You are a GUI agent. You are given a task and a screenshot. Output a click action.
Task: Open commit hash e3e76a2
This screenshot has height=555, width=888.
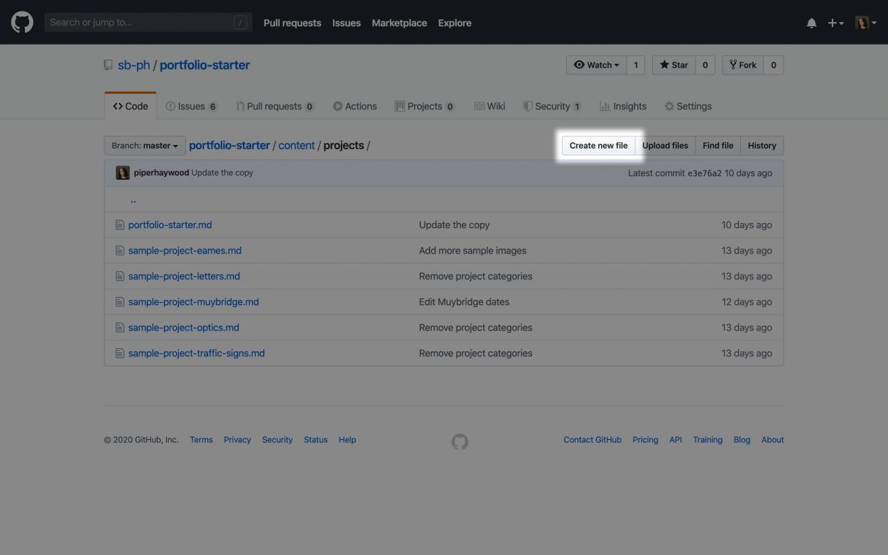705,173
